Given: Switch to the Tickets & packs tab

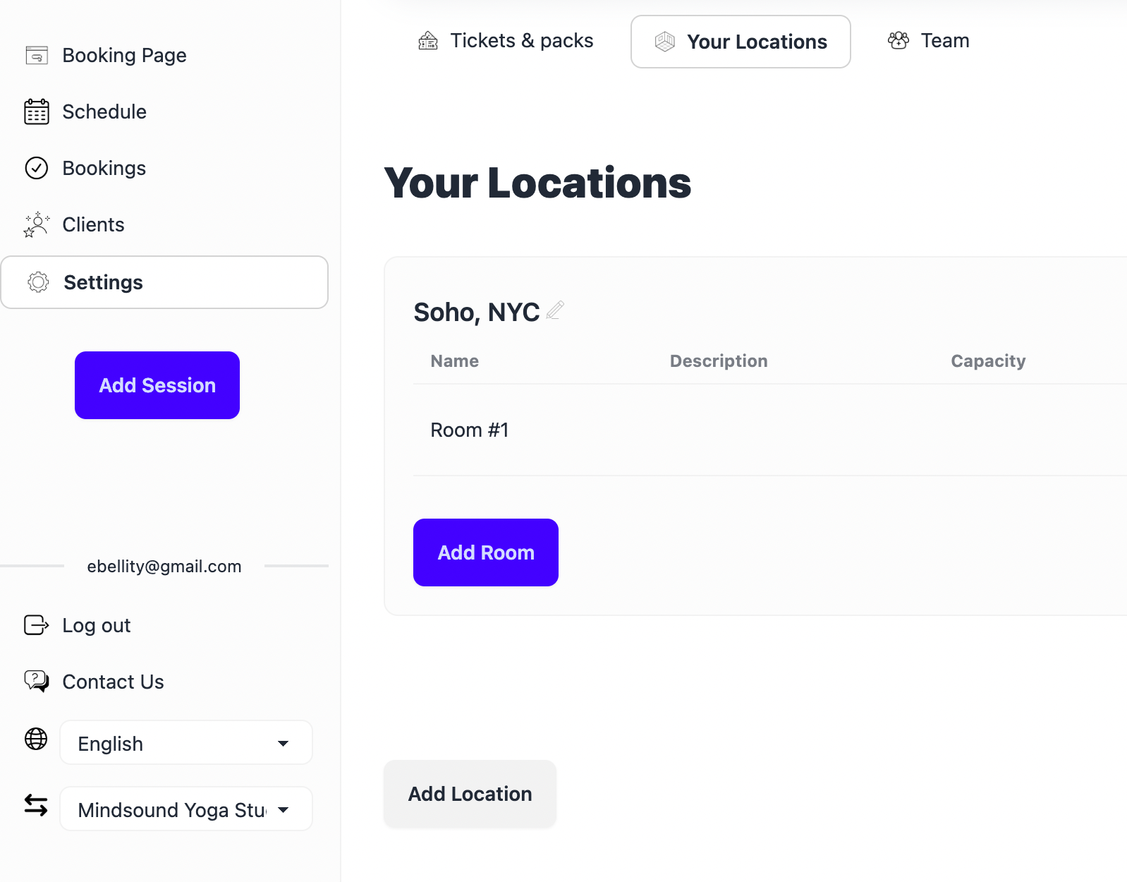Looking at the screenshot, I should [x=506, y=41].
